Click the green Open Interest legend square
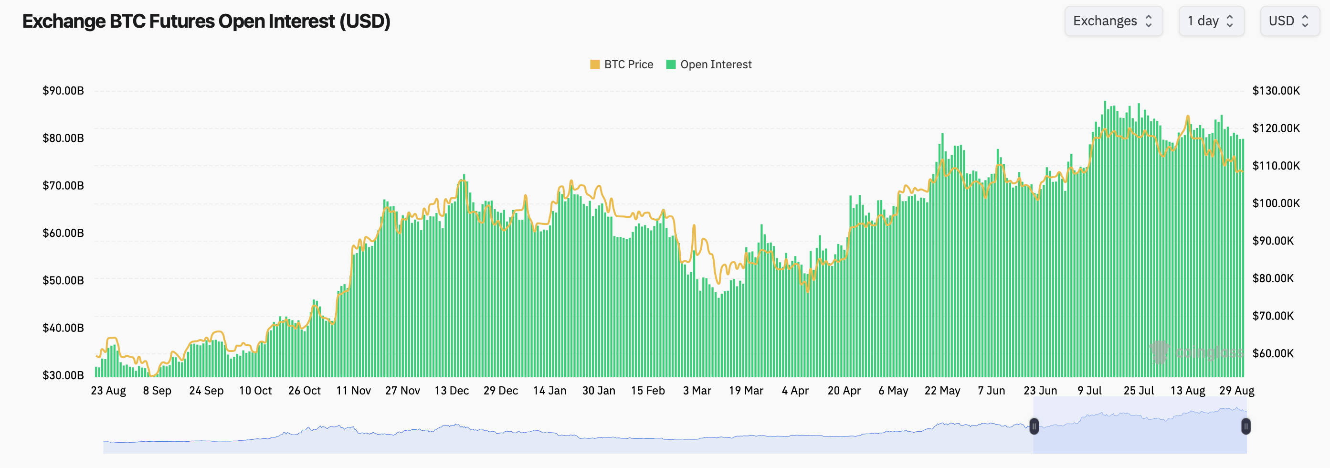The image size is (1330, 468). (x=671, y=64)
